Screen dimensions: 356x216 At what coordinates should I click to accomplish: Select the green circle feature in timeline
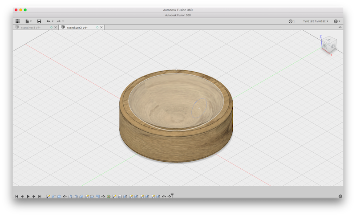click(x=109, y=196)
